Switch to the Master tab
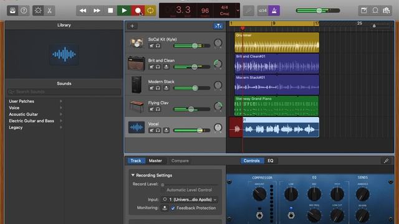This screenshot has width=399, height=224. coord(155,161)
